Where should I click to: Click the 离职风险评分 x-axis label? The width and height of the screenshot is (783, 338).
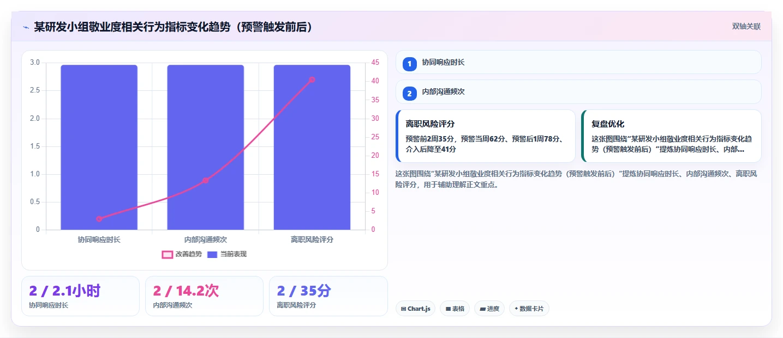coord(312,239)
